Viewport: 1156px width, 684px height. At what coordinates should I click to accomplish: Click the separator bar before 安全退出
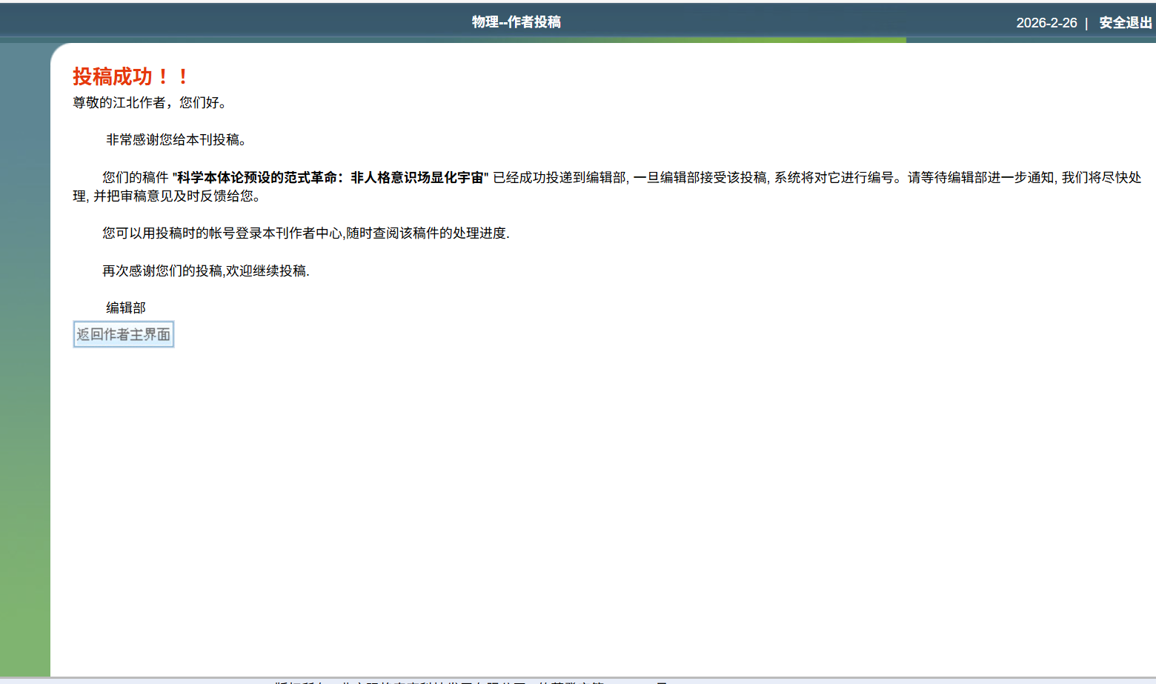[x=1086, y=24]
